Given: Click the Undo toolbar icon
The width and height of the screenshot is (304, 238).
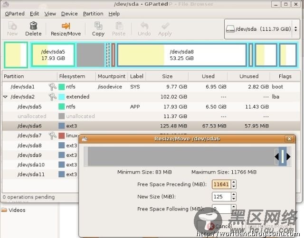Looking at the screenshot, I should pos(144,26).
